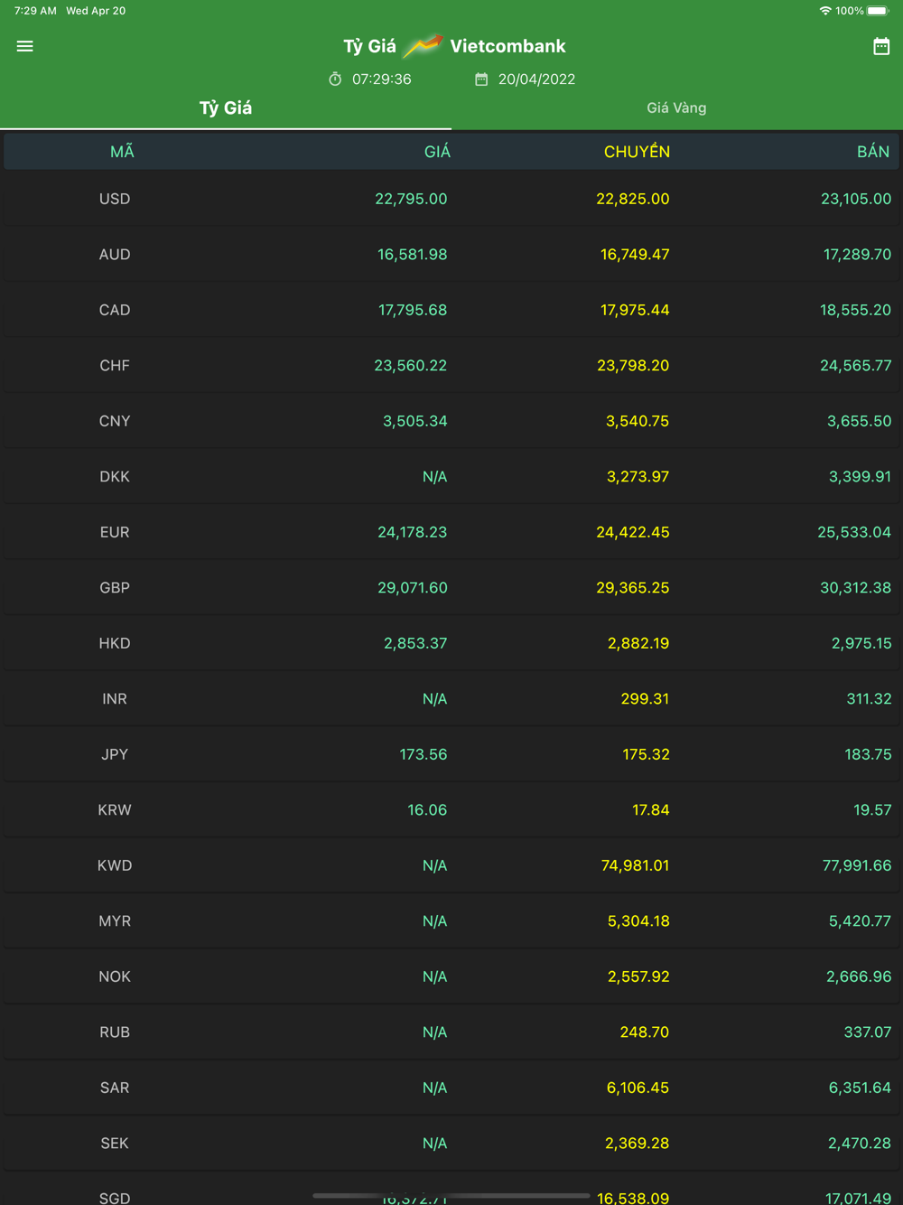Check the battery status icon
The image size is (903, 1205).
(x=879, y=11)
